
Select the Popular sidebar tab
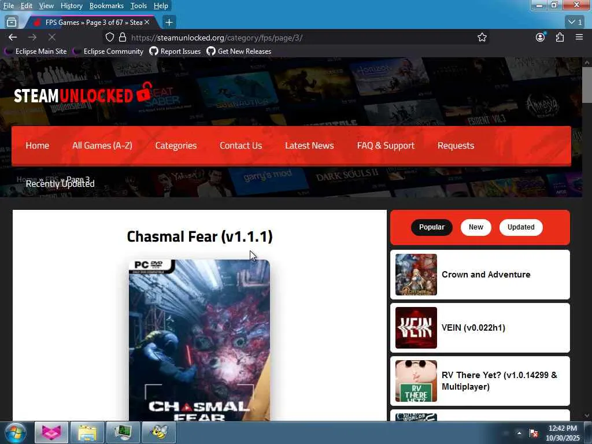(x=431, y=227)
